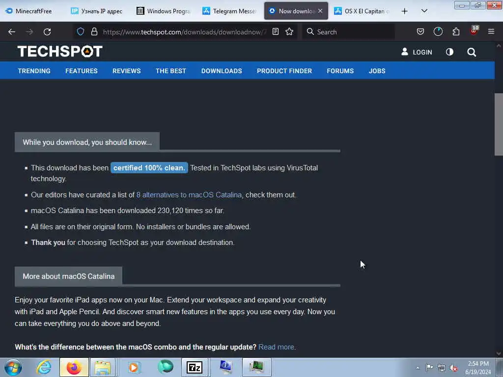Open the DOWNLOADS menu
This screenshot has width=503, height=377.
point(222,71)
